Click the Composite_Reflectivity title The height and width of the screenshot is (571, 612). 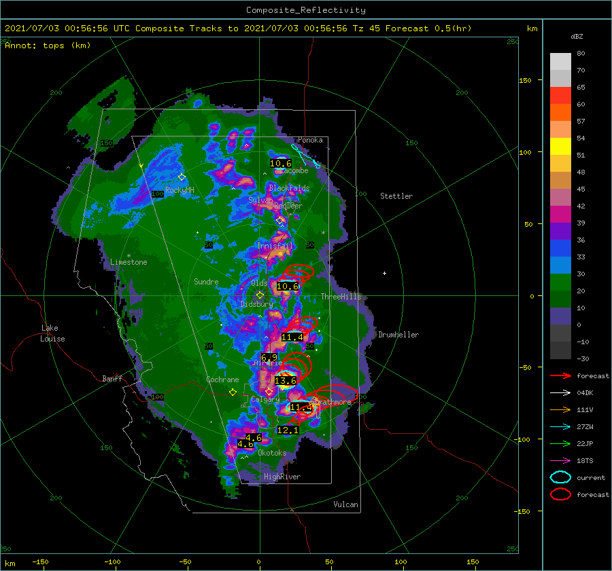point(305,10)
